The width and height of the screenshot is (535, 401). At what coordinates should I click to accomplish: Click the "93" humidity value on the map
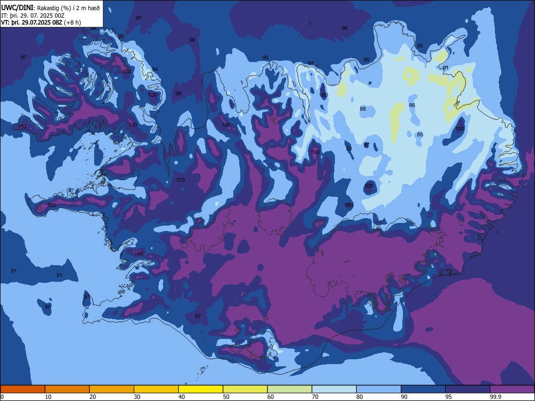coord(349,148)
